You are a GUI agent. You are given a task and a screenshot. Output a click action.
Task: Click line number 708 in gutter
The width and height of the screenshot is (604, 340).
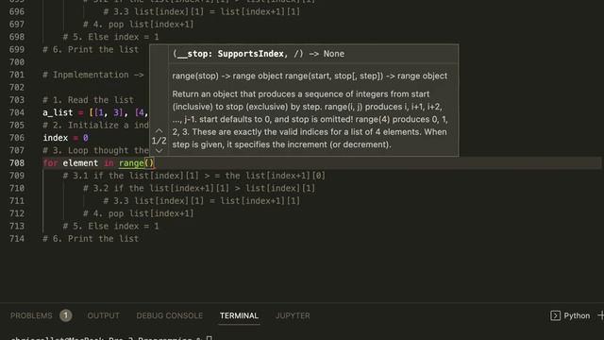(x=17, y=163)
